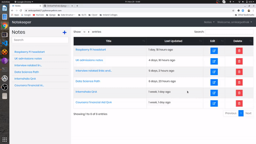This screenshot has width=256, height=144.
Task: Click the Chrome address bar URL
Action: tap(45, 11)
